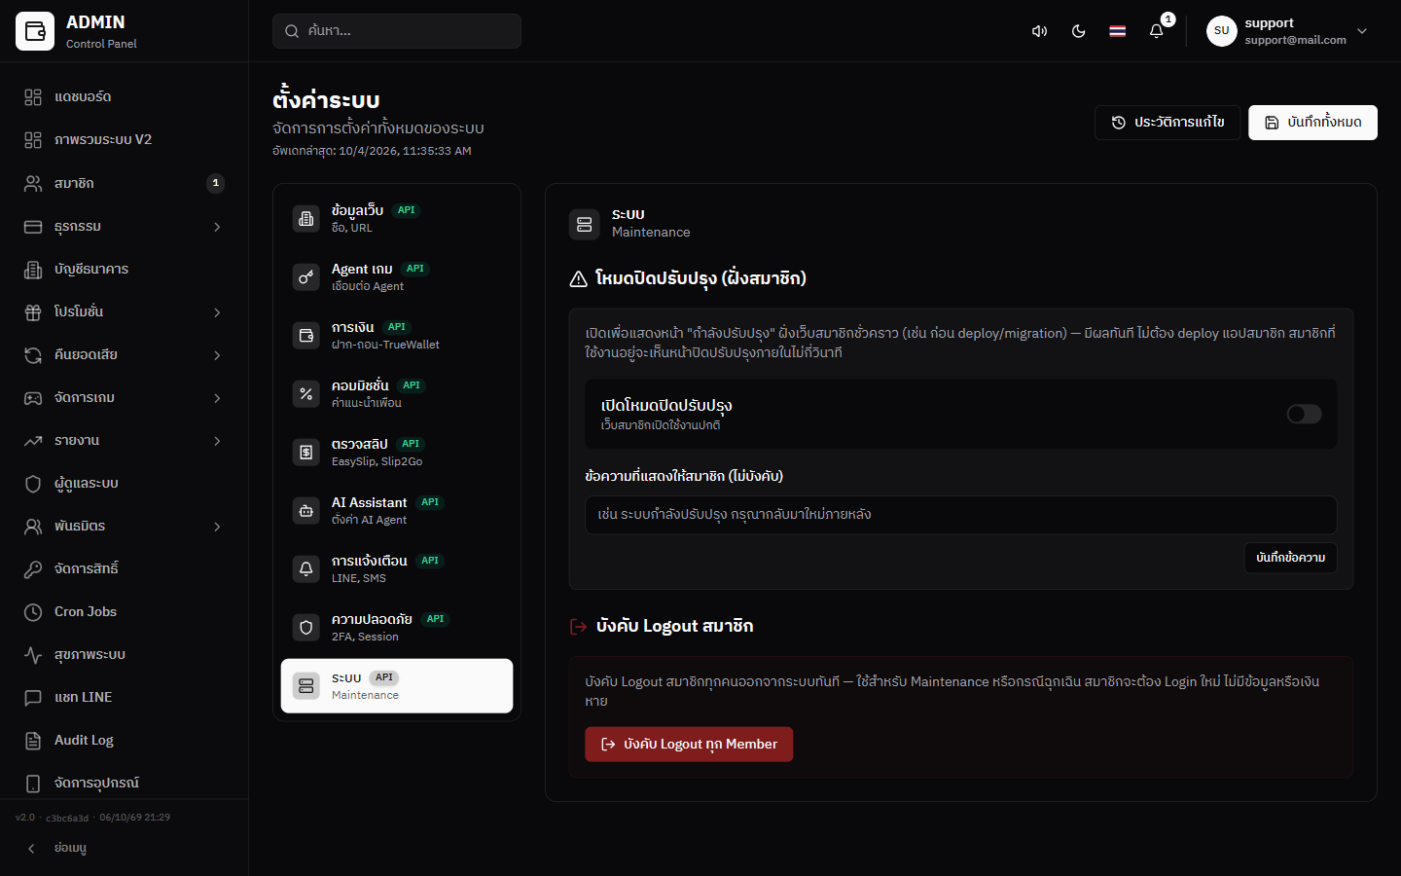
Task: Click ประวัติการแก้ไข history button
Action: tap(1167, 123)
